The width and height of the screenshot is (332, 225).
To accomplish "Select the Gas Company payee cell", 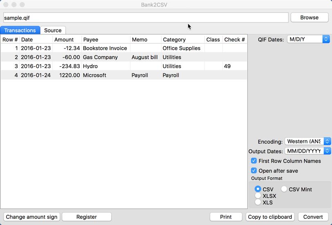I will (x=105, y=57).
